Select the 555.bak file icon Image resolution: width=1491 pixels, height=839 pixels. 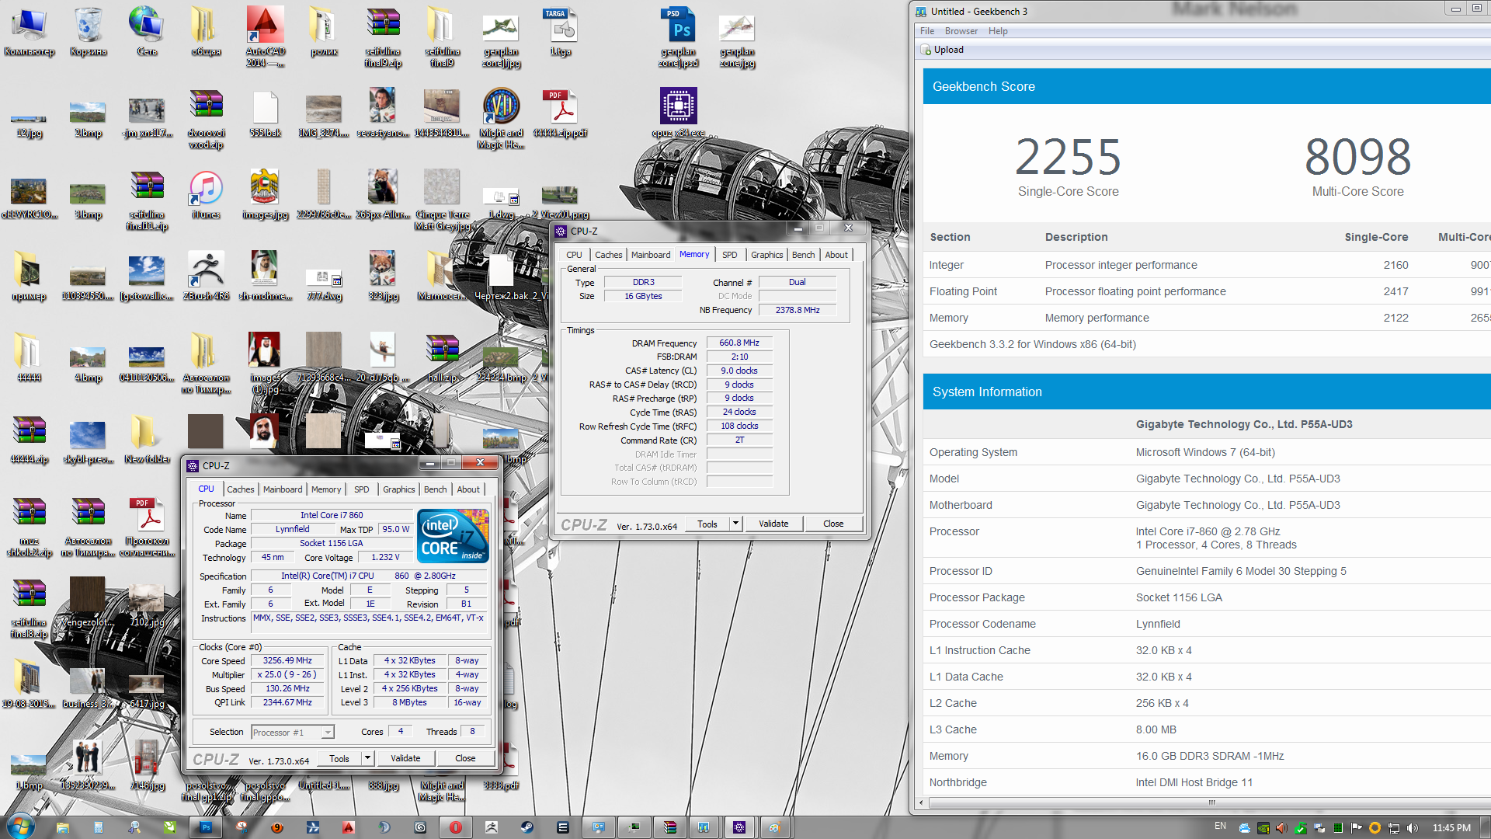pyautogui.click(x=265, y=113)
